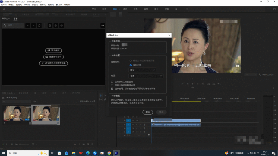Click the Home icon at top left

pos(4,9)
